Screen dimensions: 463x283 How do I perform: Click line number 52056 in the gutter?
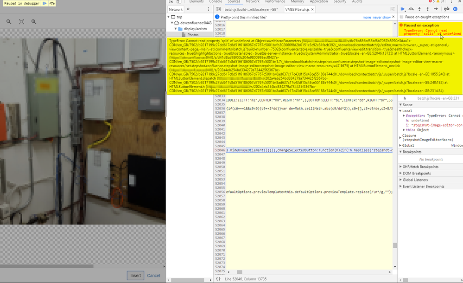220,192
